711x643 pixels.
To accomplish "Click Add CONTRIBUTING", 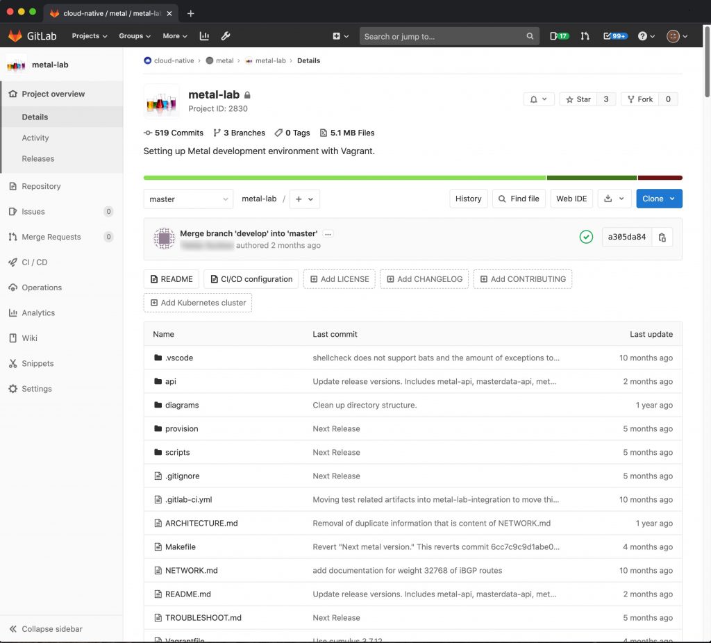I will click(523, 279).
